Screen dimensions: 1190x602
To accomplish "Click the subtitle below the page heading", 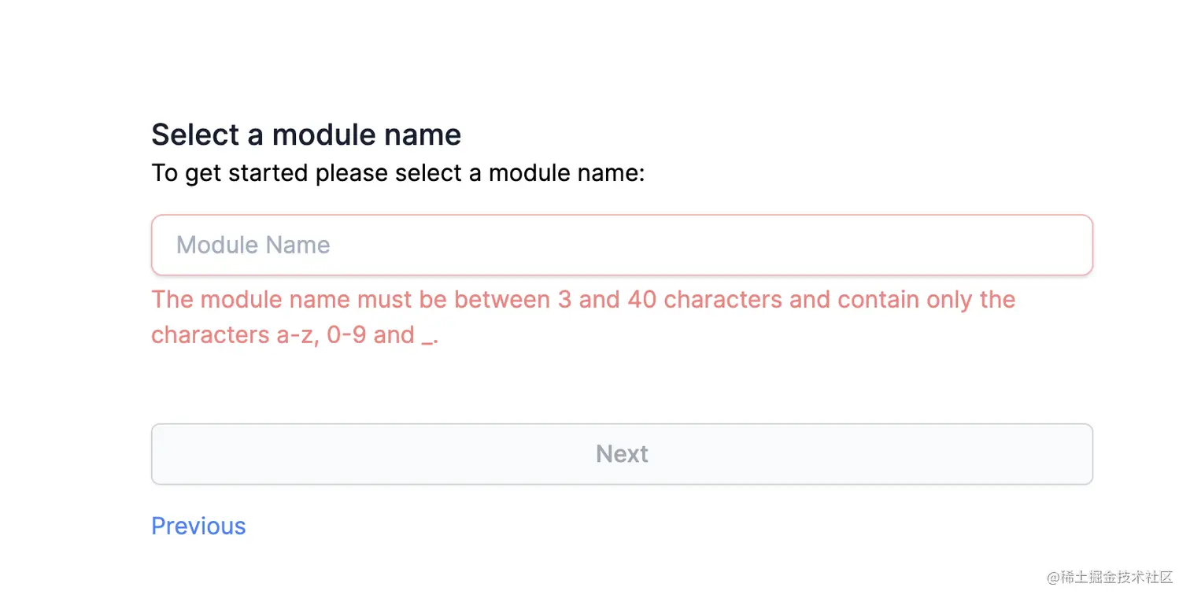I will pos(397,172).
